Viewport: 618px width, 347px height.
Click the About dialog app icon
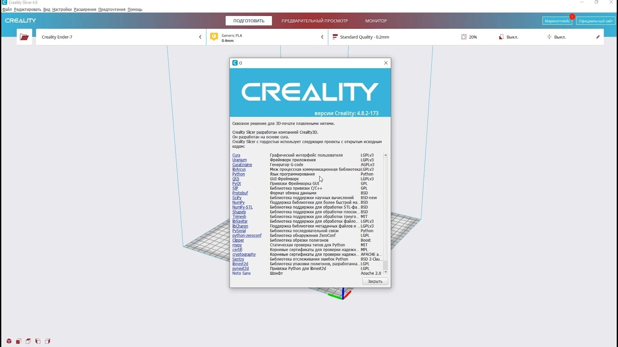(235, 63)
